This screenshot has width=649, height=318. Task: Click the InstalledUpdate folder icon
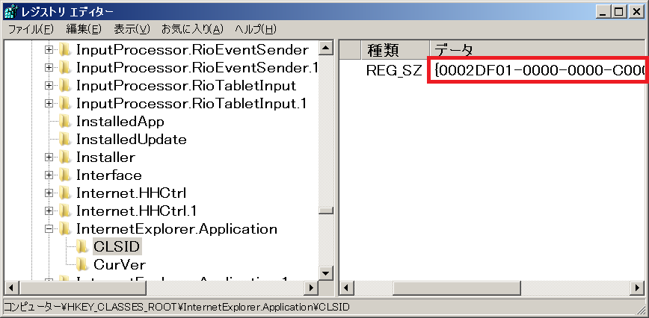(64, 140)
